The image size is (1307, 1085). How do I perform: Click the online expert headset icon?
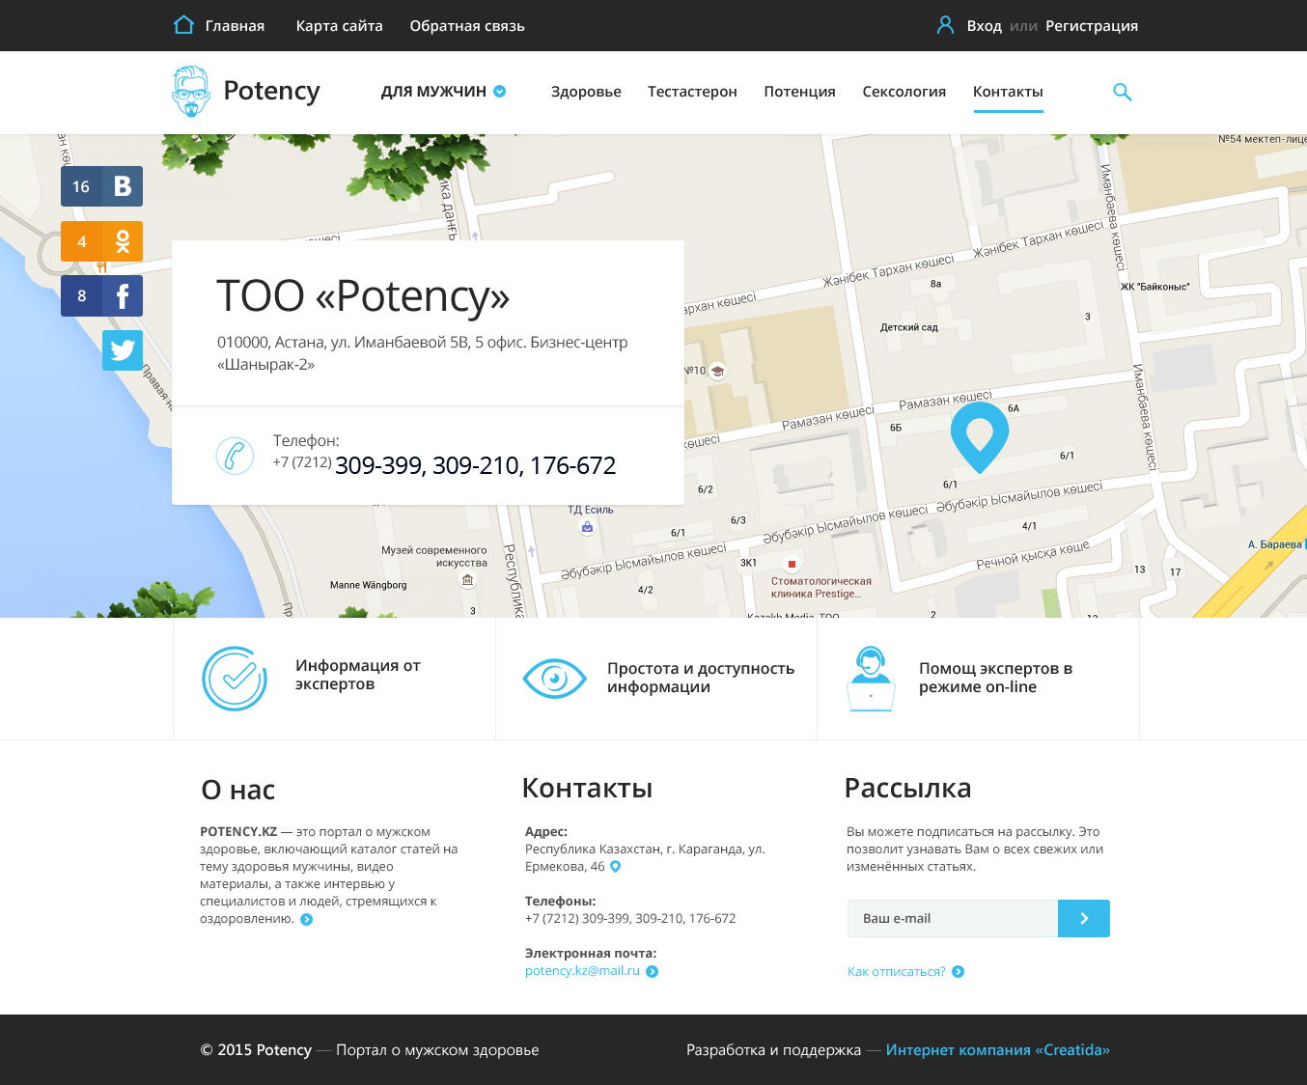[871, 679]
